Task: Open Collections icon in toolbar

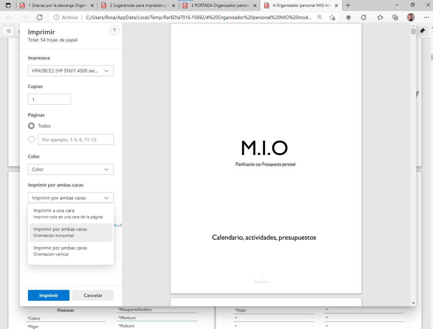Action: pos(395,17)
